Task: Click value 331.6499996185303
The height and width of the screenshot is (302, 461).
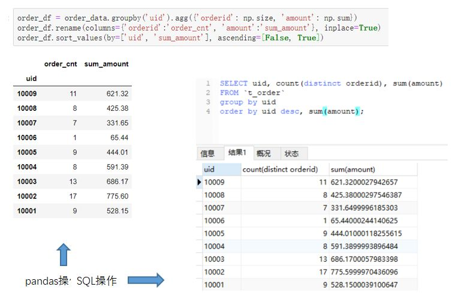Action: point(364,208)
